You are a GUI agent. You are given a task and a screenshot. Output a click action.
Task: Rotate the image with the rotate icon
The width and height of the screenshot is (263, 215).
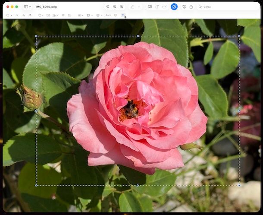pos(157,7)
